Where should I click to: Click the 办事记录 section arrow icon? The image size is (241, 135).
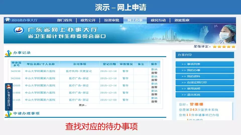coord(9,53)
